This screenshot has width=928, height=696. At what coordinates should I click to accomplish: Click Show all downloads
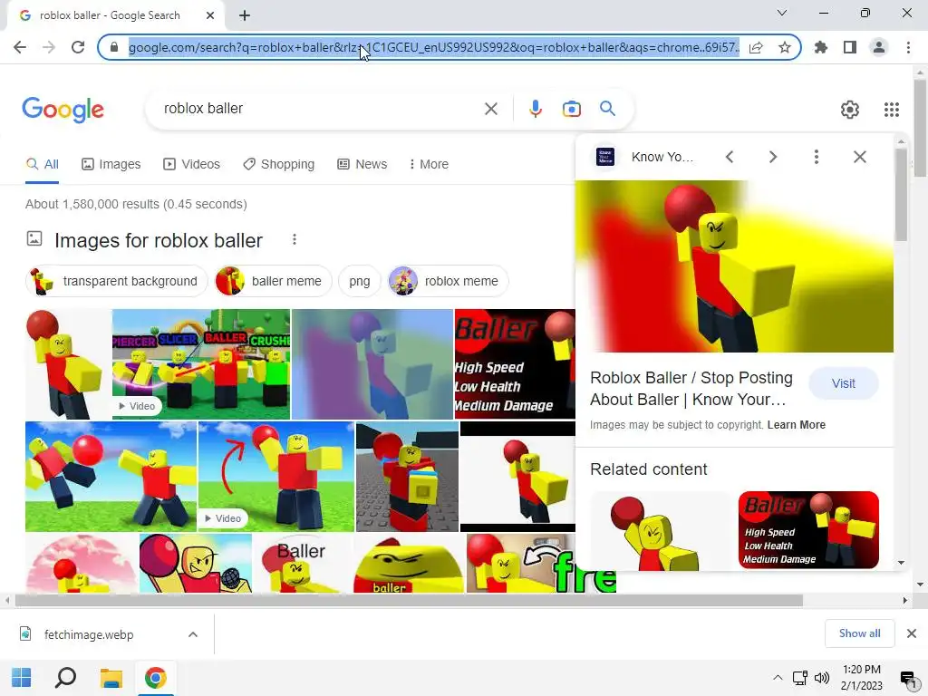tap(859, 633)
